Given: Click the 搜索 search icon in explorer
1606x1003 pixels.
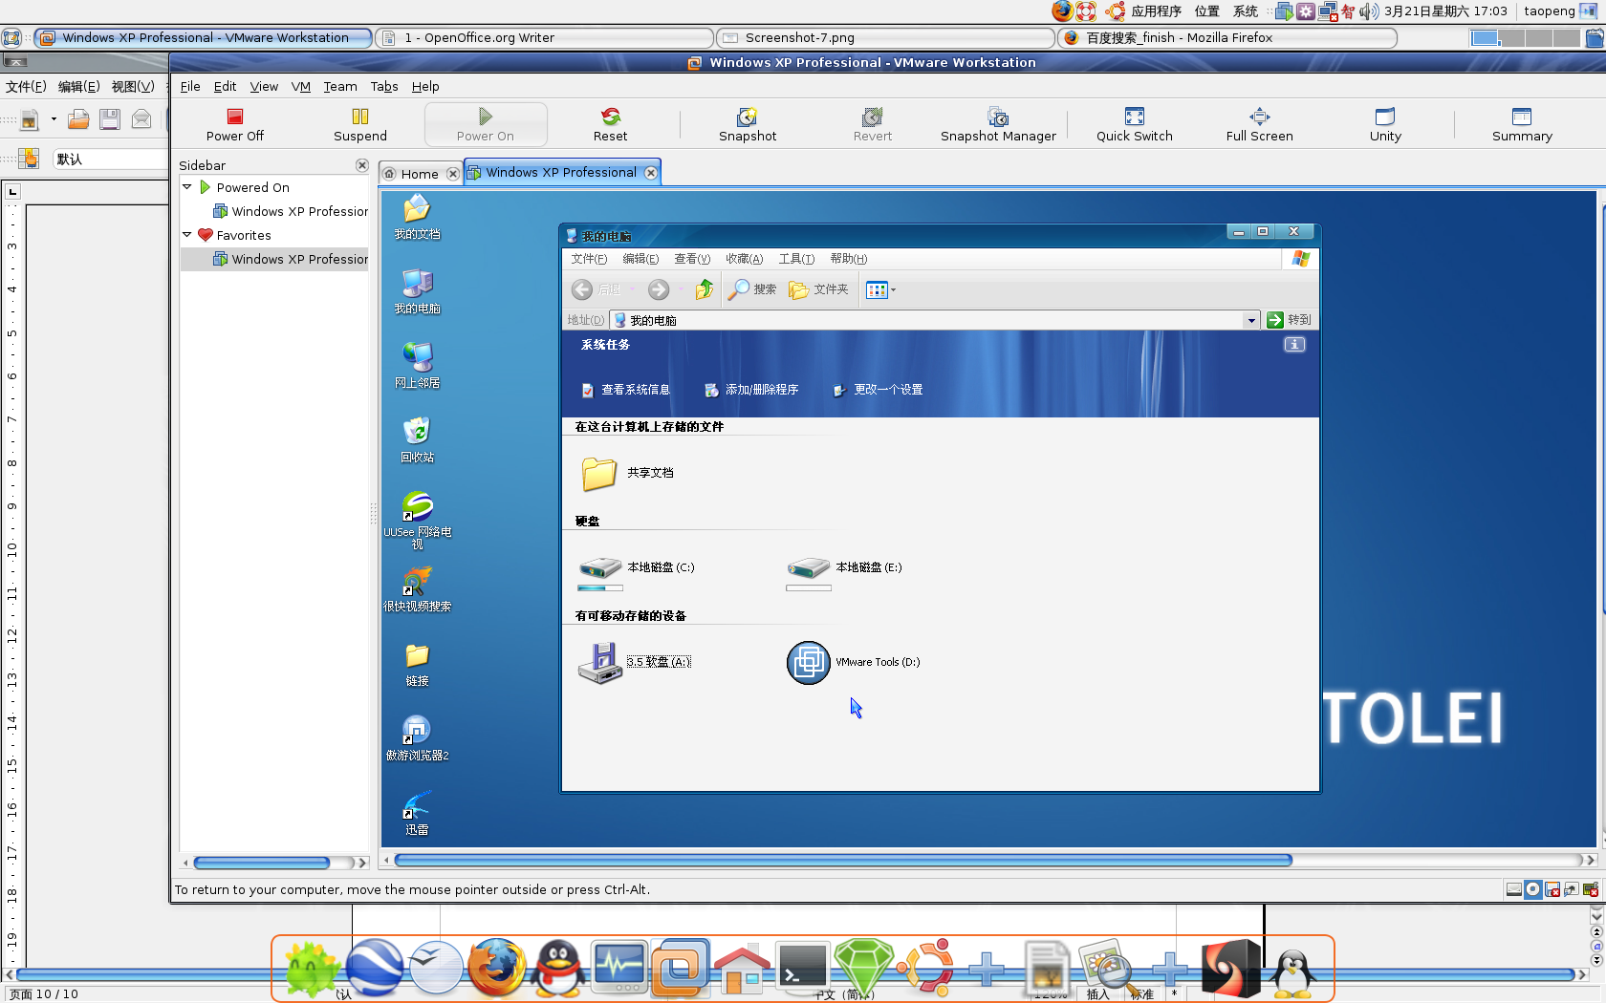Looking at the screenshot, I should tap(752, 289).
